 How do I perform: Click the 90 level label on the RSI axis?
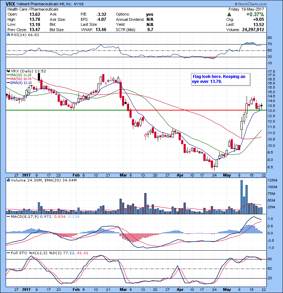[270, 38]
